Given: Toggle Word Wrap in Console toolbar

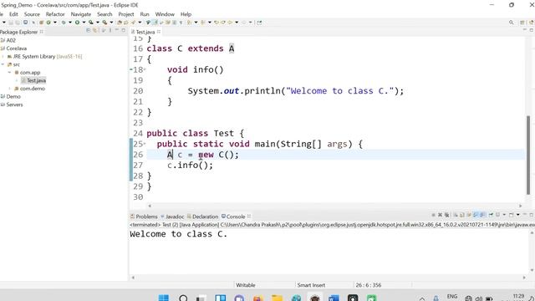Looking at the screenshot, I should click(x=470, y=215).
